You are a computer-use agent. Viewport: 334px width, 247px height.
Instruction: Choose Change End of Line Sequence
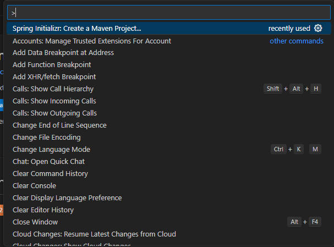[169, 125]
